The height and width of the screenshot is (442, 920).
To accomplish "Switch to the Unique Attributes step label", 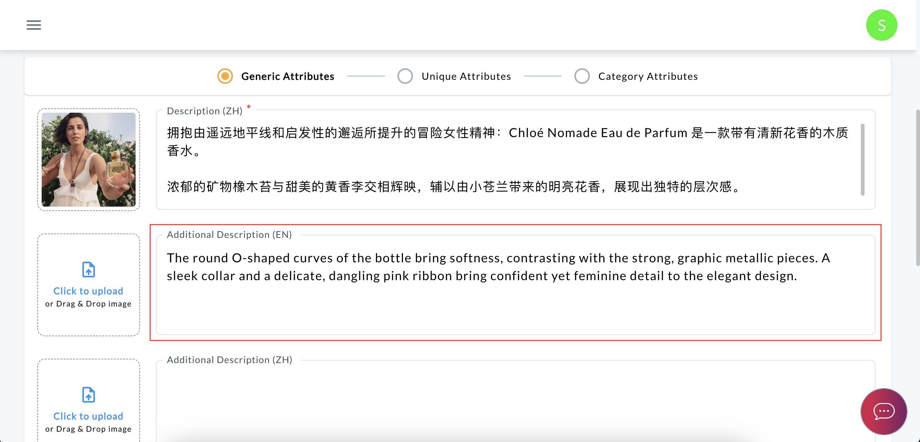I will 466,76.
